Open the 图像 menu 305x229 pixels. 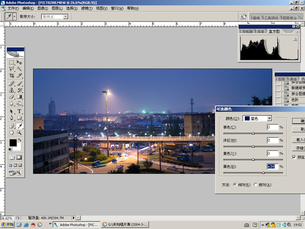coord(43,9)
